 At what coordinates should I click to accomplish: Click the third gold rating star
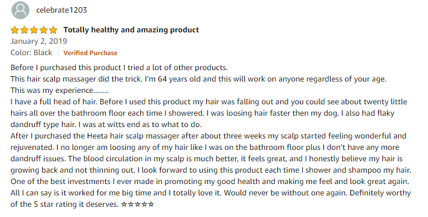34,30
